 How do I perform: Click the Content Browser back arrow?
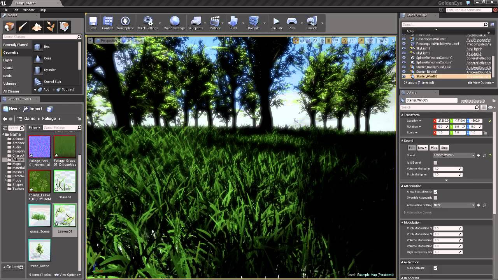click(5, 119)
